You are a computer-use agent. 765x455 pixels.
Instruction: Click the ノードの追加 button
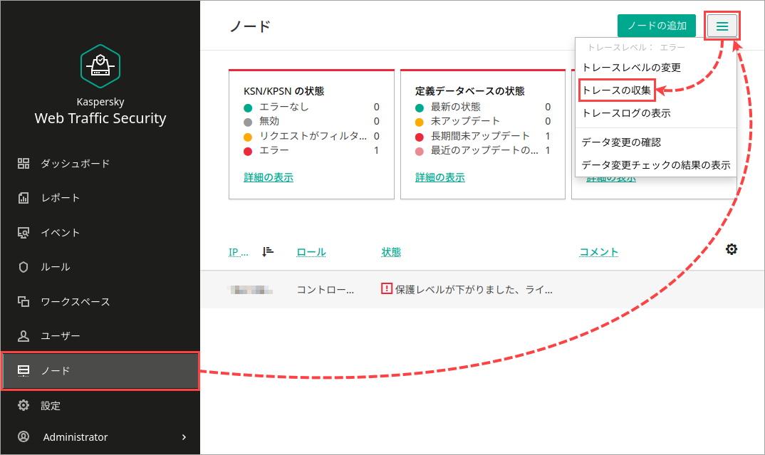pos(656,26)
